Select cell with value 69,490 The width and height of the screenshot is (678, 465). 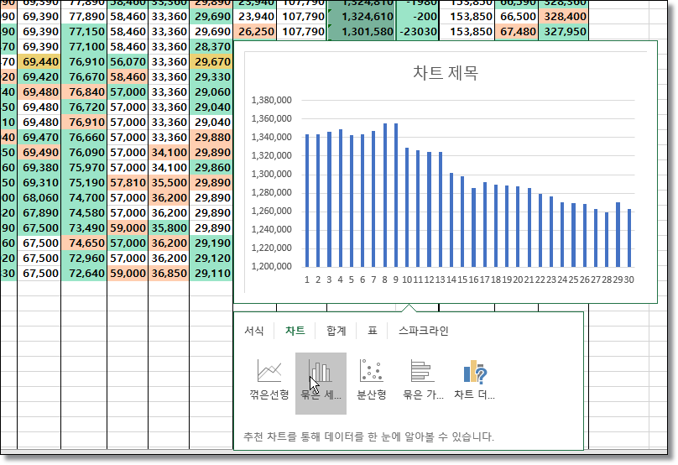39,153
